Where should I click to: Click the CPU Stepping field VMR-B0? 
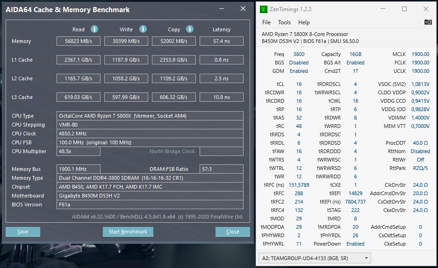click(150, 125)
